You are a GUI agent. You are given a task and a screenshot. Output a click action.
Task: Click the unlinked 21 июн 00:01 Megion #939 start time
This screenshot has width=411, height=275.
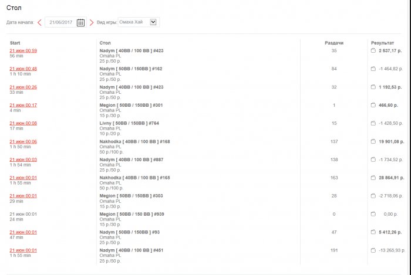[23, 214]
